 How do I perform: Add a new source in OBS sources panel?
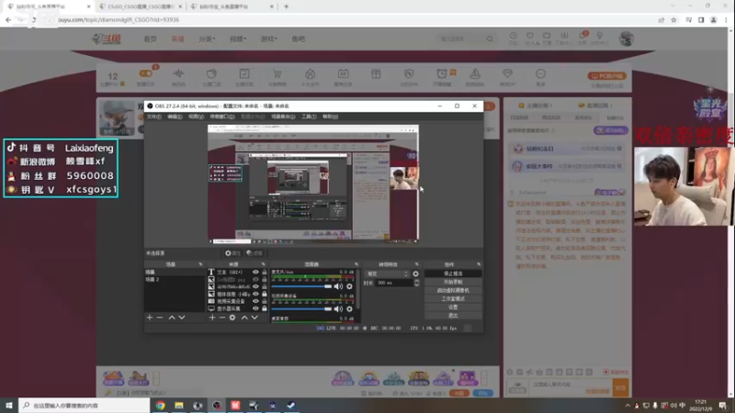212,318
